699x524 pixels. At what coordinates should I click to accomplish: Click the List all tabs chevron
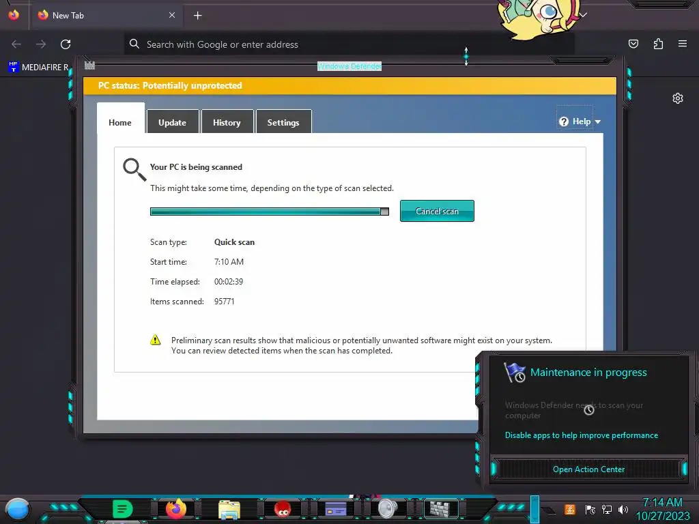click(x=583, y=15)
